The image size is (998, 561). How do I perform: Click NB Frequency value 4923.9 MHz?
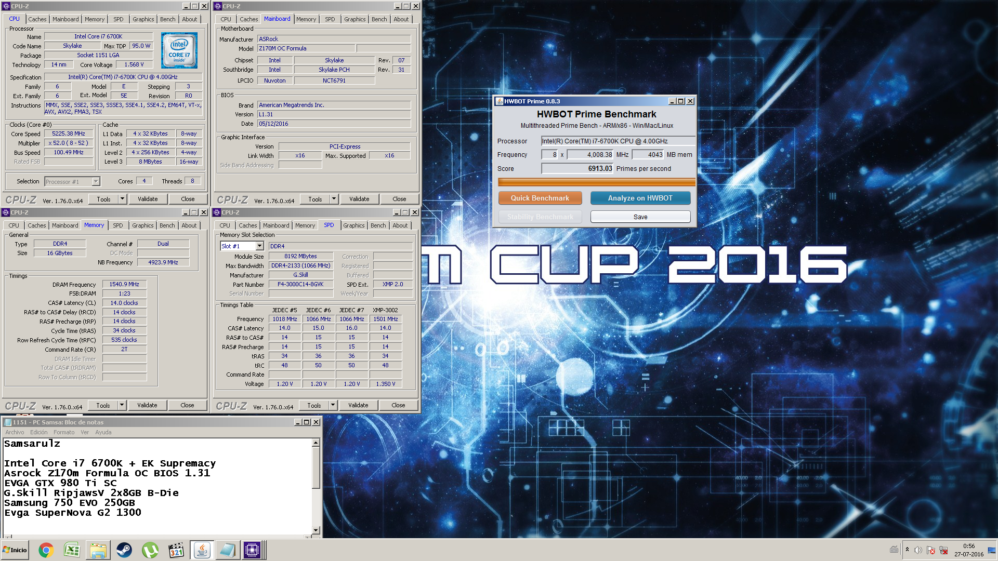click(x=163, y=262)
